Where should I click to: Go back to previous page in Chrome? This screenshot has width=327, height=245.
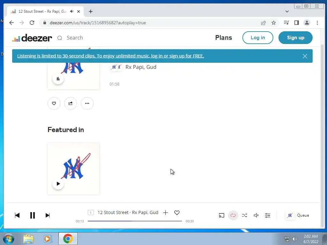11,23
